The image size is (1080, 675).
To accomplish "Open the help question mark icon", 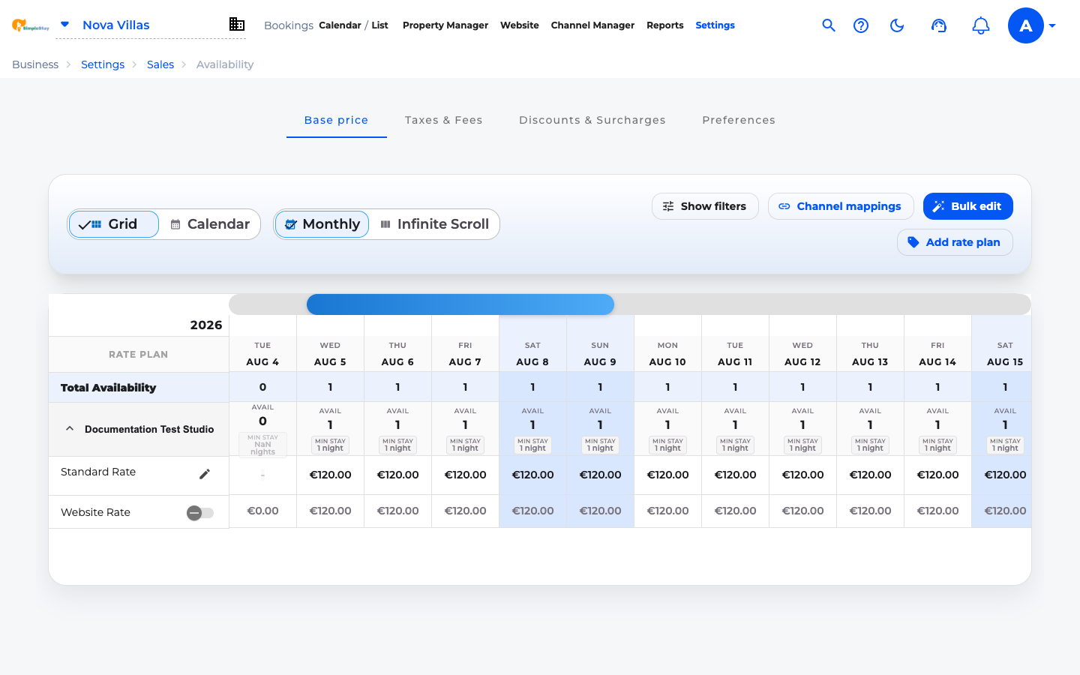I will point(861,25).
